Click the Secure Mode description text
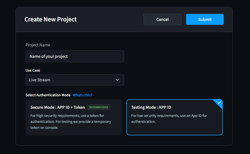 tap(71, 121)
